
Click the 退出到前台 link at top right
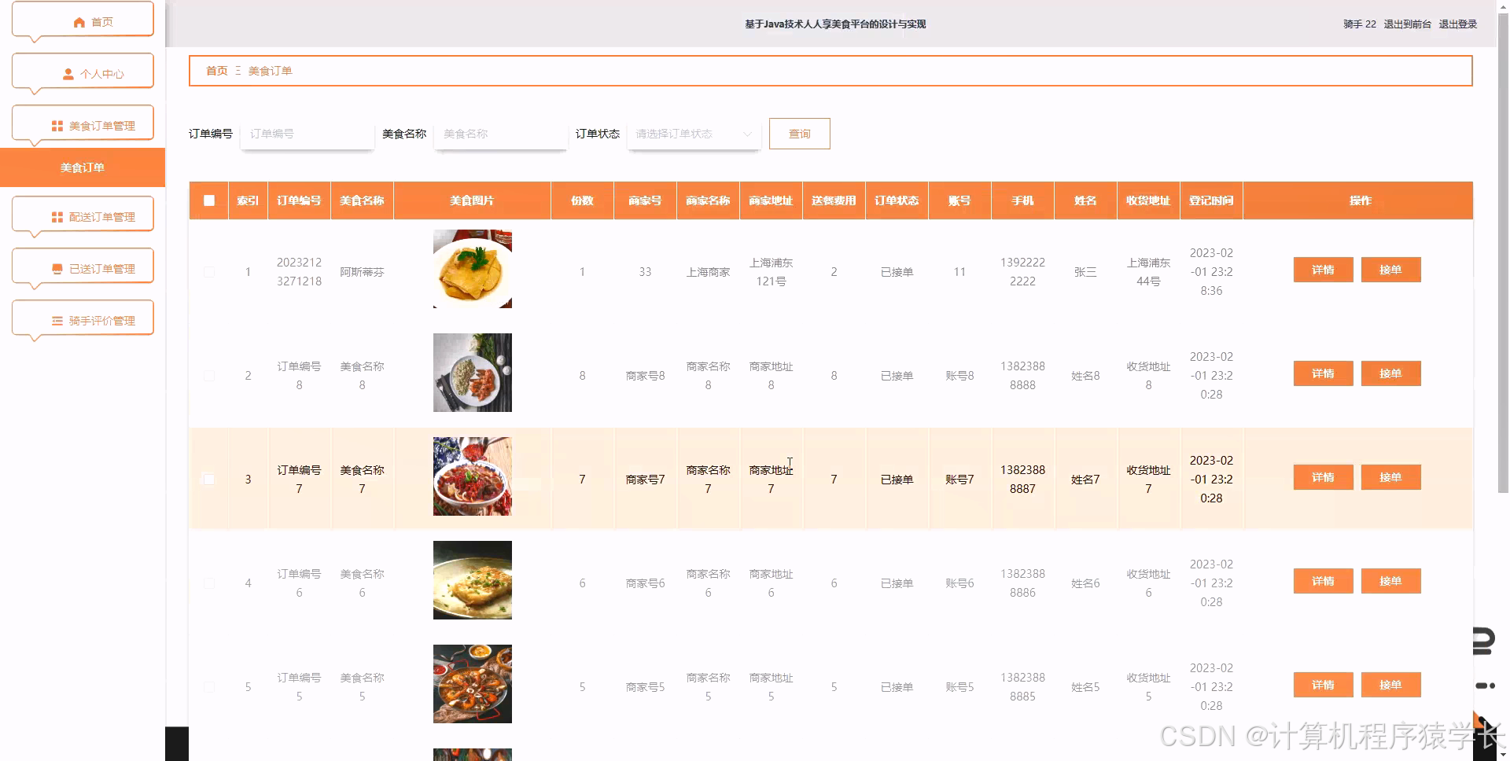click(x=1406, y=24)
